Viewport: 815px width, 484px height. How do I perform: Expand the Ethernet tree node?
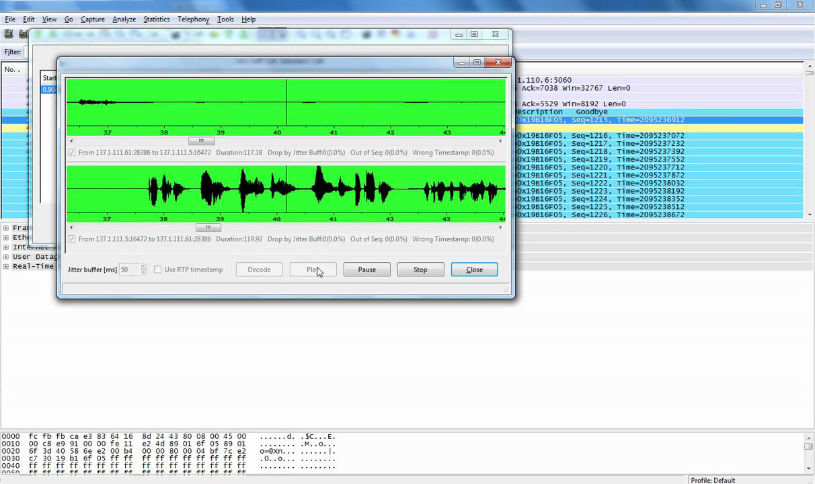(6, 237)
